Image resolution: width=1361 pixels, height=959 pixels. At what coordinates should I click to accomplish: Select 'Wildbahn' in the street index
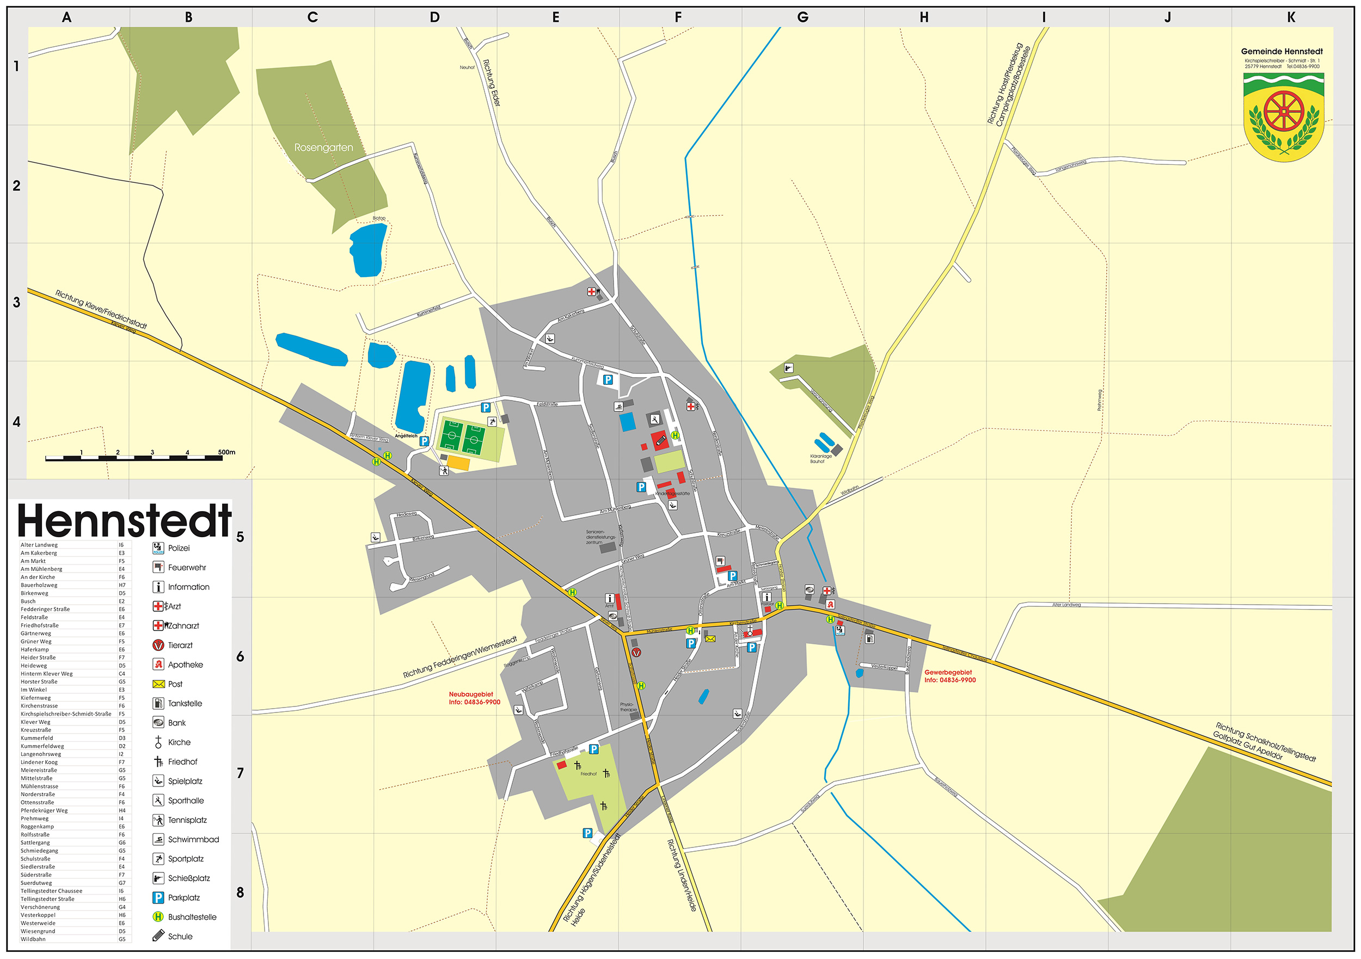[33, 939]
